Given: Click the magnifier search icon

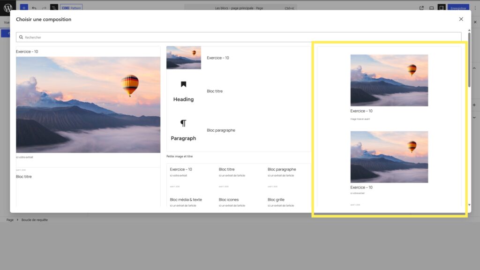Looking at the screenshot, I should coord(21,37).
